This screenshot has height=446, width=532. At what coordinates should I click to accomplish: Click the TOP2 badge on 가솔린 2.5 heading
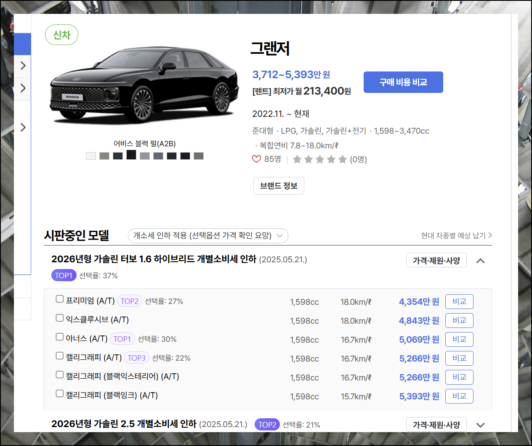pyautogui.click(x=267, y=425)
